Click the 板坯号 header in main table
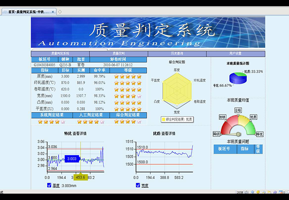The height and width of the screenshot is (200, 289). [x=44, y=59]
